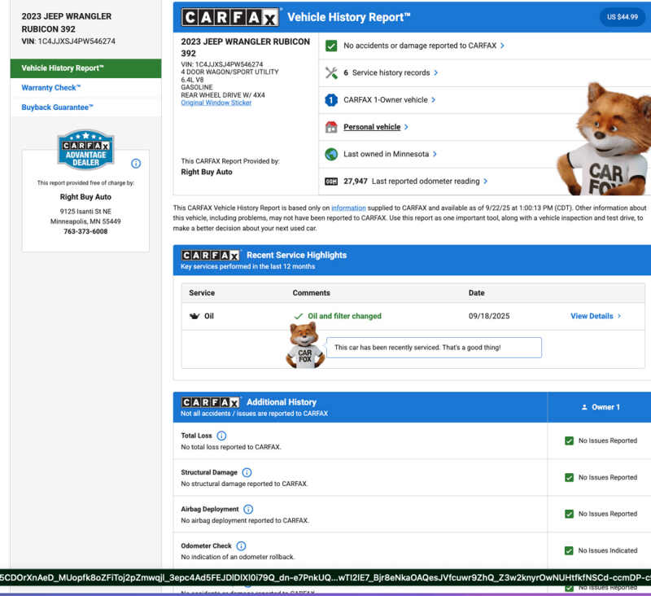The image size is (651, 596).
Task: Click the Owner 1 person icon
Action: (x=584, y=407)
